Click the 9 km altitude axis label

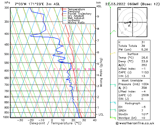pos(98,16)
